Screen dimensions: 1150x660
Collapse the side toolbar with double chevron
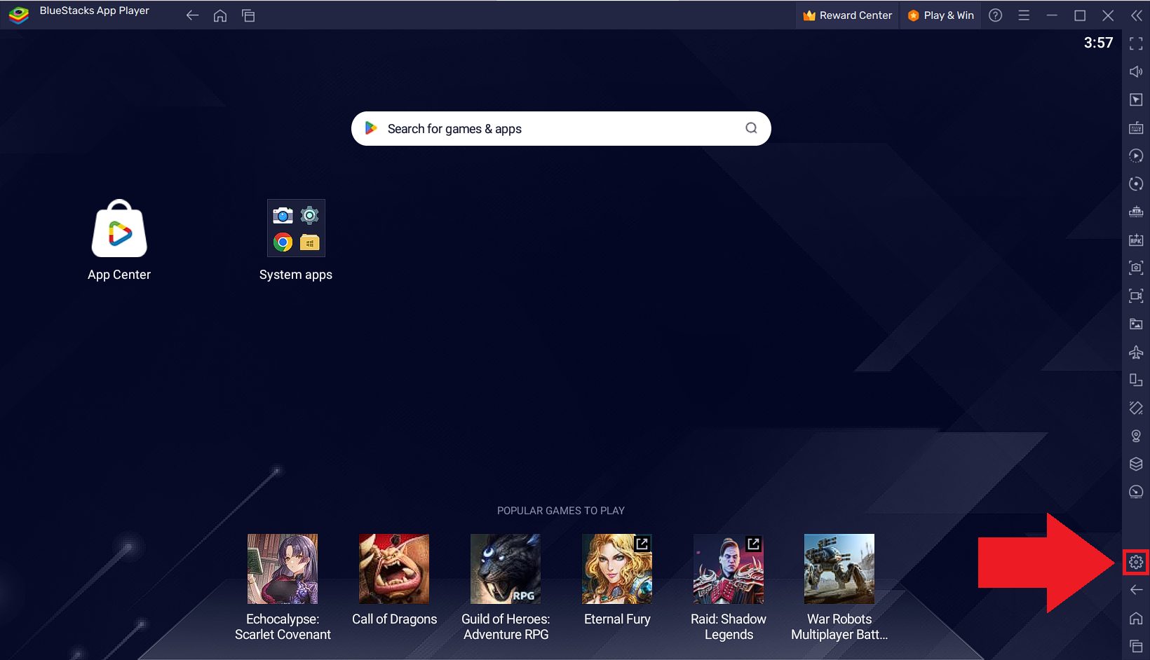click(1136, 15)
